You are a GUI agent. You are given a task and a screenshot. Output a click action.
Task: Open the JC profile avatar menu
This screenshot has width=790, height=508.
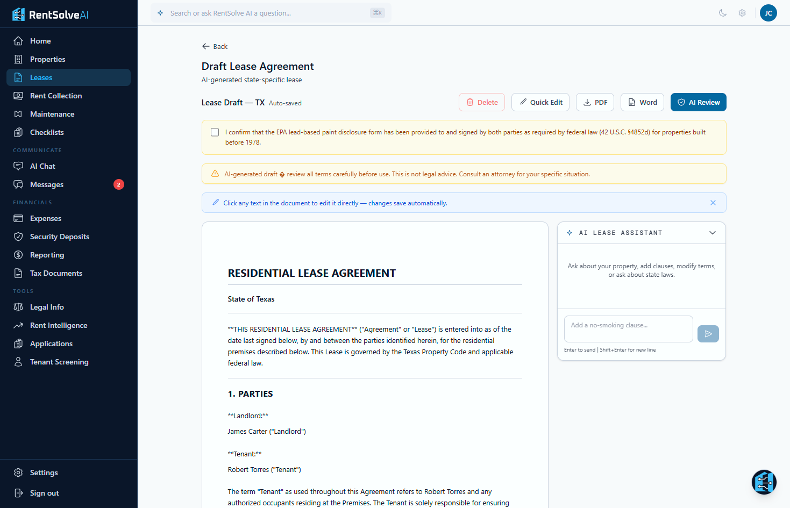pyautogui.click(x=768, y=12)
